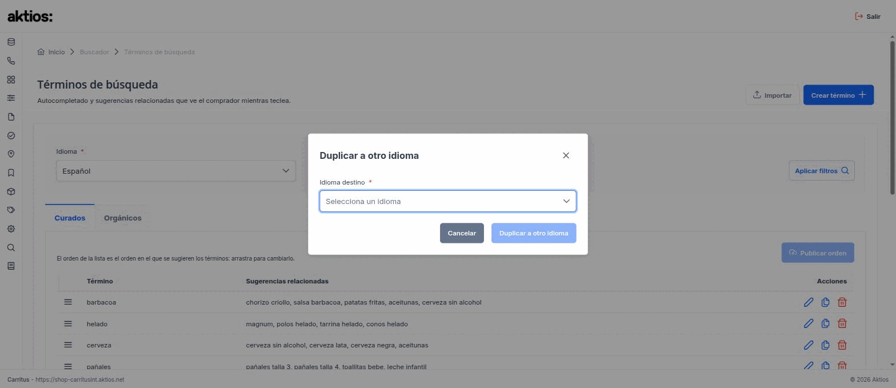Delete the cerveza term
This screenshot has height=388, width=896.
[842, 345]
